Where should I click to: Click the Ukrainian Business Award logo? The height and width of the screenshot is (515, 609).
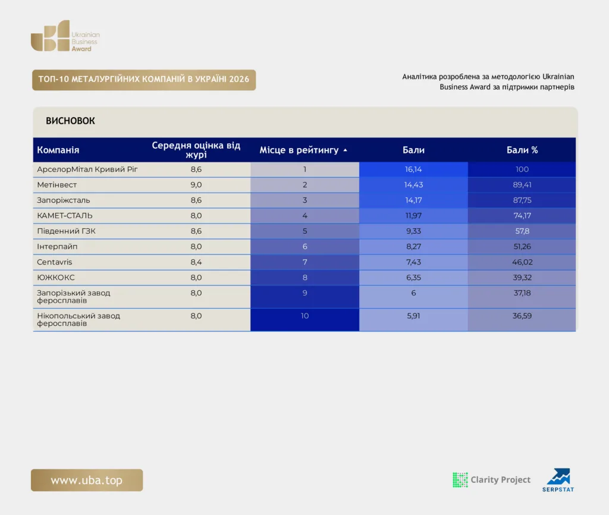tap(65, 36)
